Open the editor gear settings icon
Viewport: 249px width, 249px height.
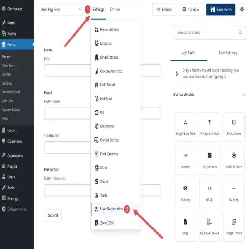[242, 10]
